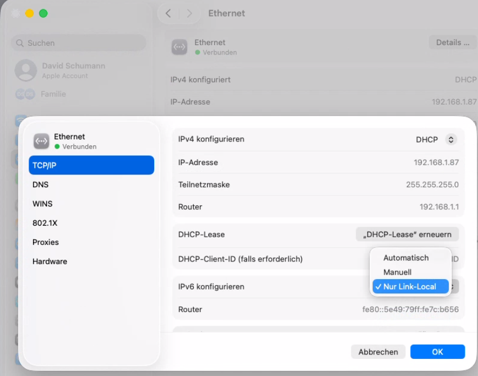Screen dimensions: 478x376
Task: Click Abbrechen to cancel the dialog
Action: point(378,352)
